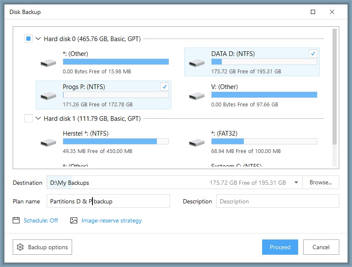The width and height of the screenshot is (352, 267).
Task: Click the Herstel recovery partition drive icon
Action: click(48, 142)
